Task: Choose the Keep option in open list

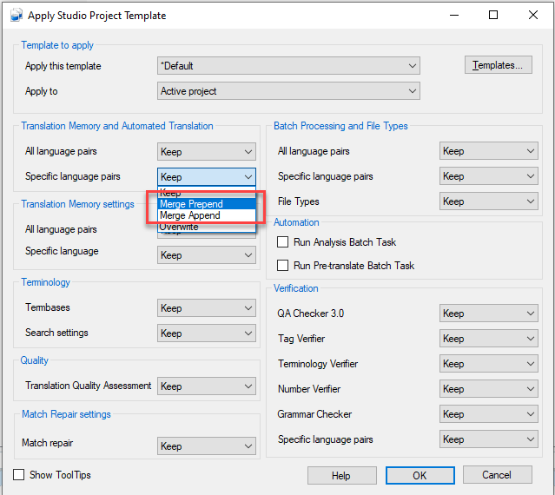Action: tap(207, 193)
